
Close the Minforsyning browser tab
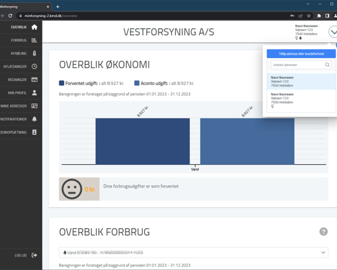coord(48,7)
